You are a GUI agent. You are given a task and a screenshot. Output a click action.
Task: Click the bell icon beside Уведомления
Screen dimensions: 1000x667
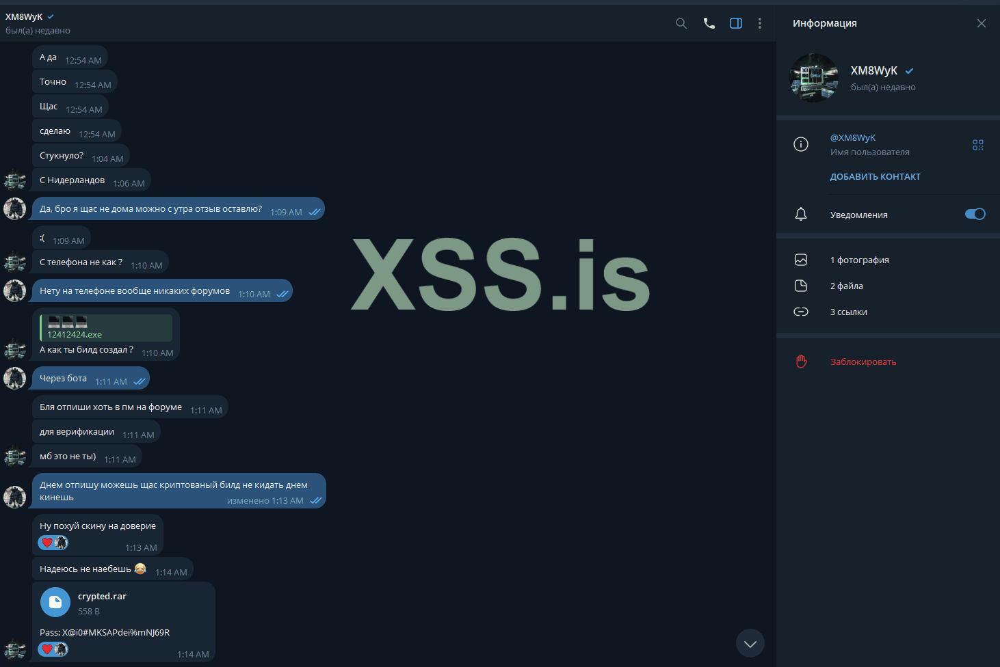801,215
